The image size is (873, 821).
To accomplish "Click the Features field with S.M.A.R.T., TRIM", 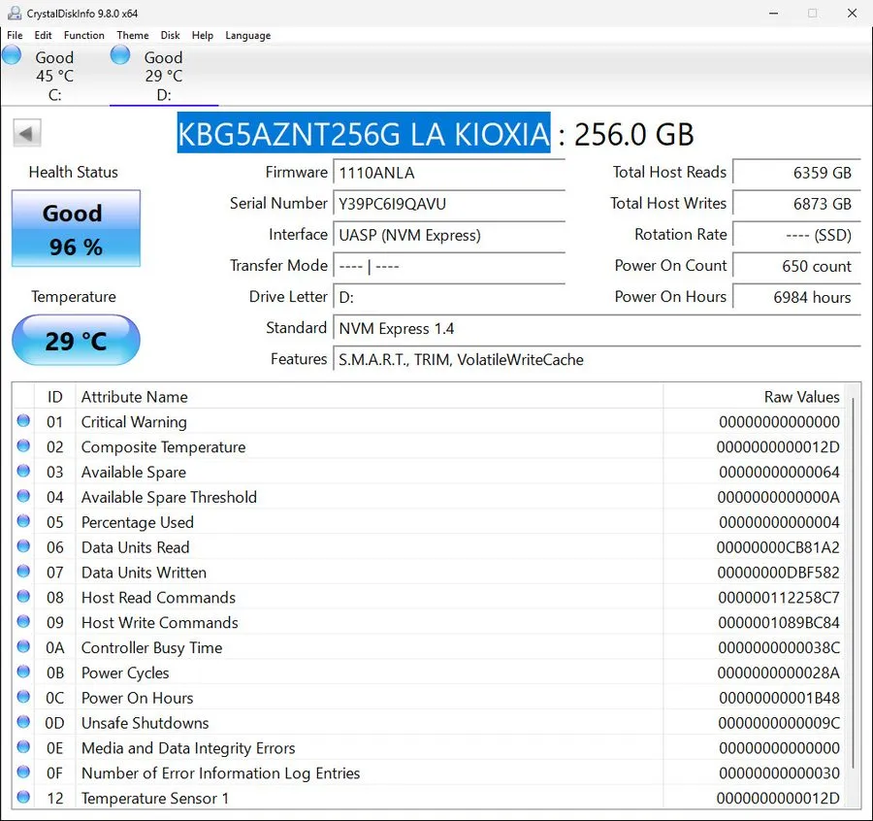I will [x=597, y=359].
